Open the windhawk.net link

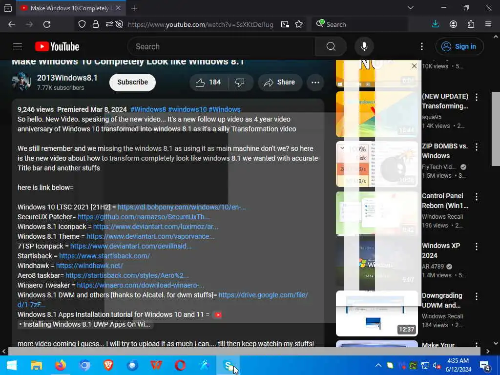point(89,266)
